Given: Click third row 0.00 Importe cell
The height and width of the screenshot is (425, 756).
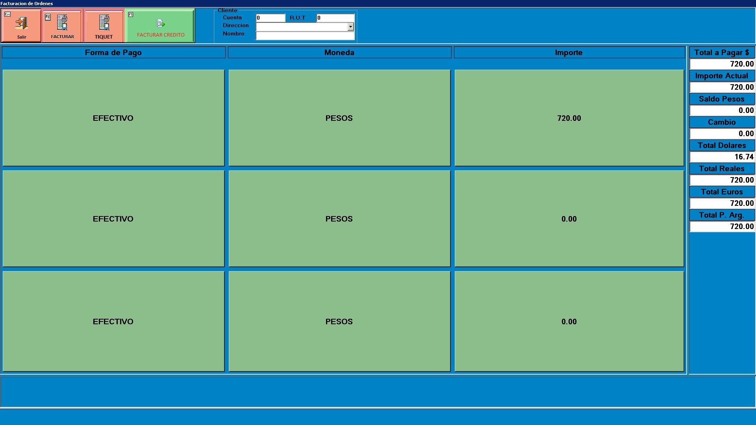Looking at the screenshot, I should [x=569, y=322].
